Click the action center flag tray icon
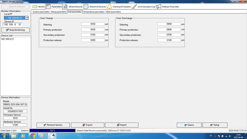The height and width of the screenshot is (139, 247). [219, 136]
